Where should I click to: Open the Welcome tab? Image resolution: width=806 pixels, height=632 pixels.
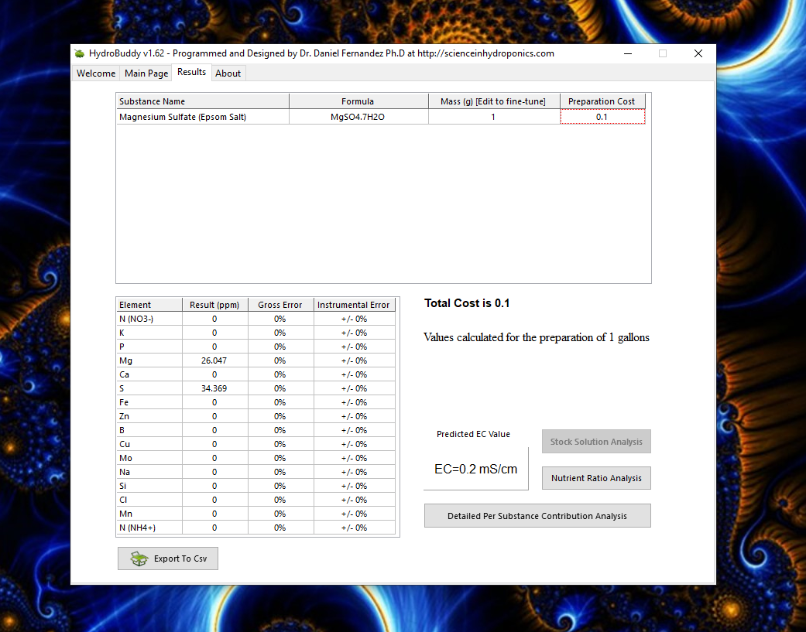click(95, 73)
